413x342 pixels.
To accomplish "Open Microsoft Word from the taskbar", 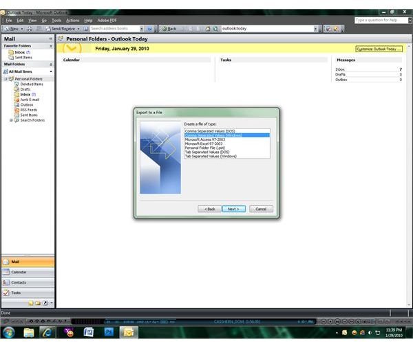I will click(89, 332).
